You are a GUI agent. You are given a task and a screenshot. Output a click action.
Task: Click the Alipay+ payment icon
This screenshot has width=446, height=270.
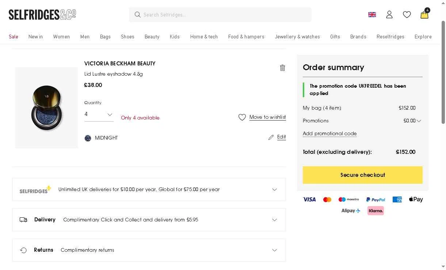click(351, 211)
